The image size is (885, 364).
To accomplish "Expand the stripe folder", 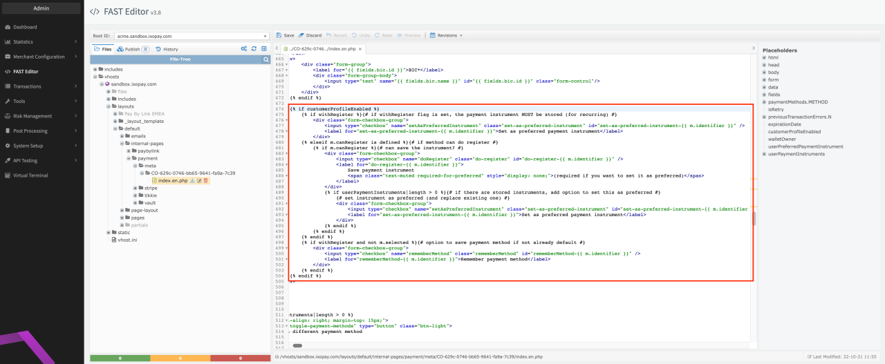I will click(x=136, y=188).
